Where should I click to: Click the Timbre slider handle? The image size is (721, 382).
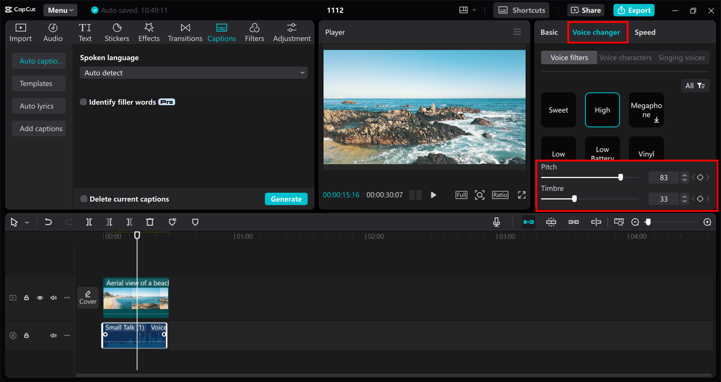(x=575, y=198)
